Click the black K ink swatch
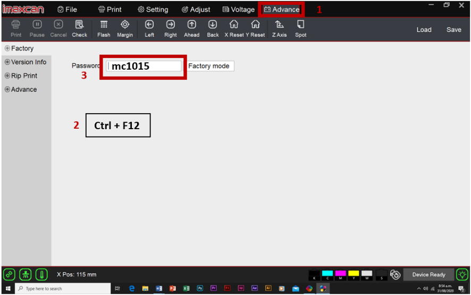 314,275
